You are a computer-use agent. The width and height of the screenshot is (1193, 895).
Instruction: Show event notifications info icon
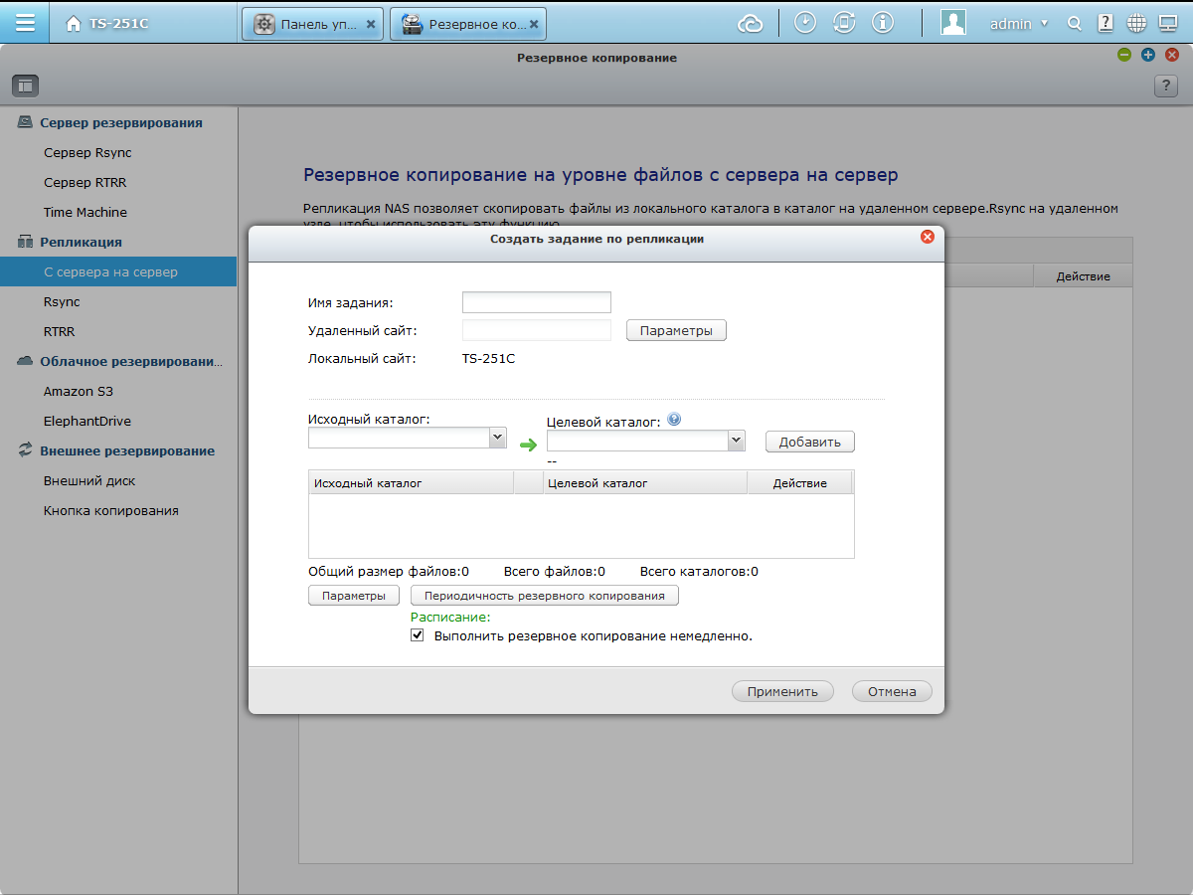click(x=881, y=23)
